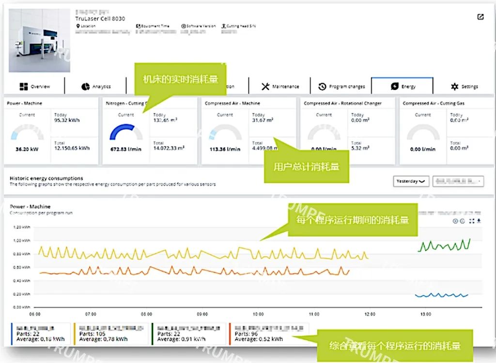Expand the Power chart to fullscreen
Viewport: 496px width, 363px height.
pos(472,221)
